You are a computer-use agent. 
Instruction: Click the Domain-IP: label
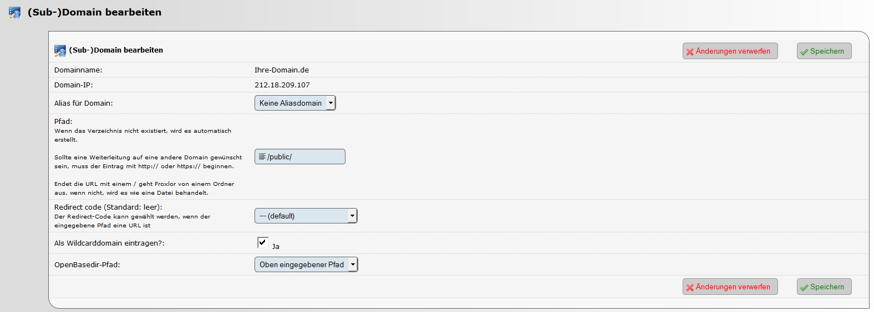[74, 85]
